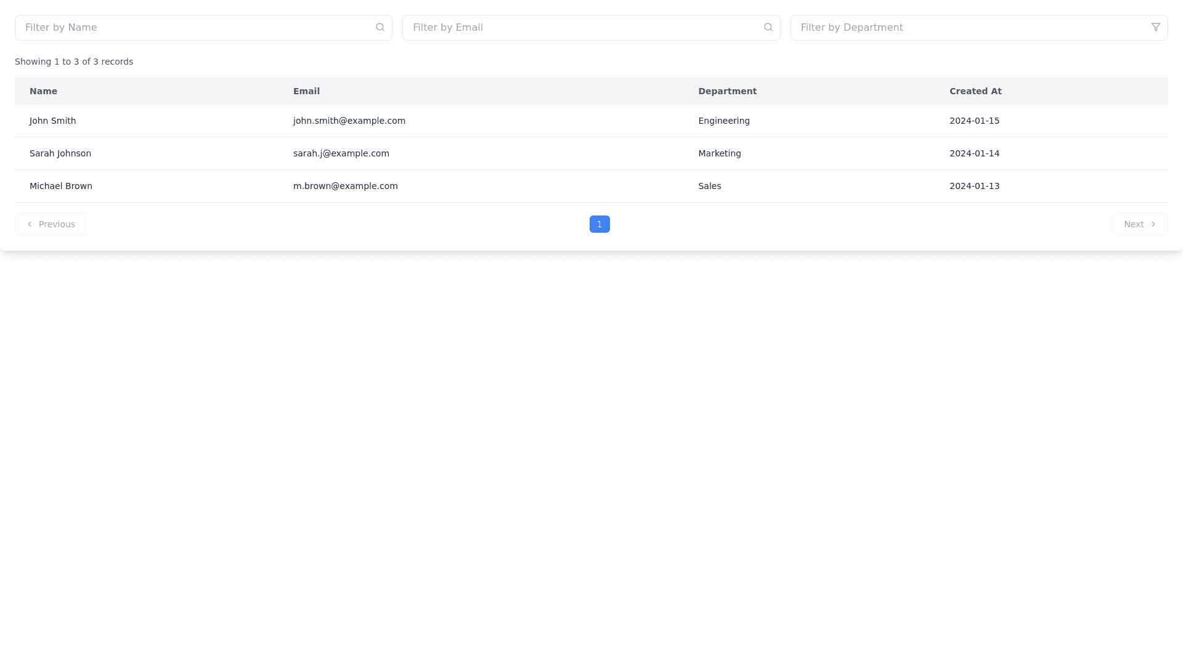This screenshot has height=665, width=1183.
Task: Focus the Filter by Email field
Action: tap(582, 28)
